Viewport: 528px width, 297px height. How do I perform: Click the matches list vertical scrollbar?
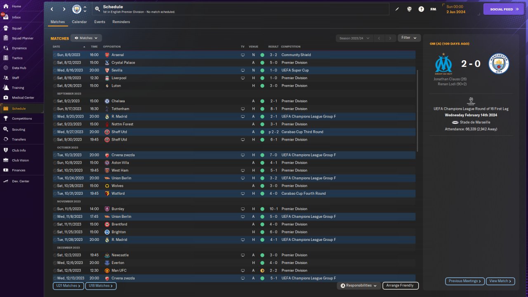click(x=417, y=111)
